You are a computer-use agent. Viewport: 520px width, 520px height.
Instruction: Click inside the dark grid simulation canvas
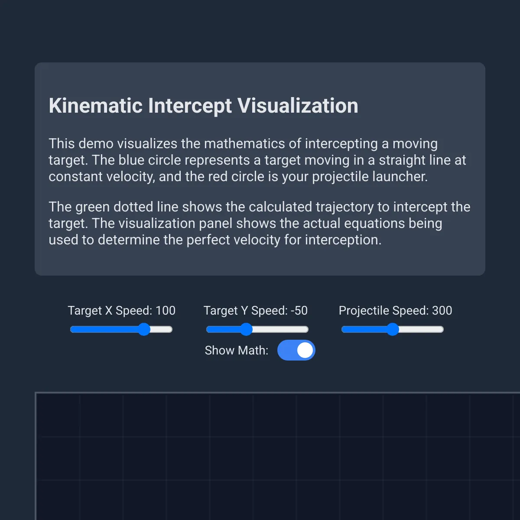277,459
